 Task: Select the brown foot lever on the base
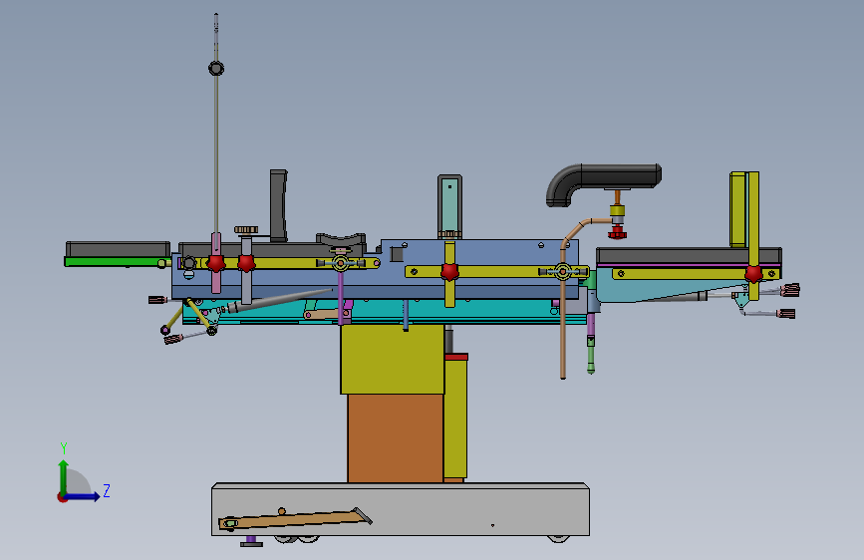coord(295,519)
